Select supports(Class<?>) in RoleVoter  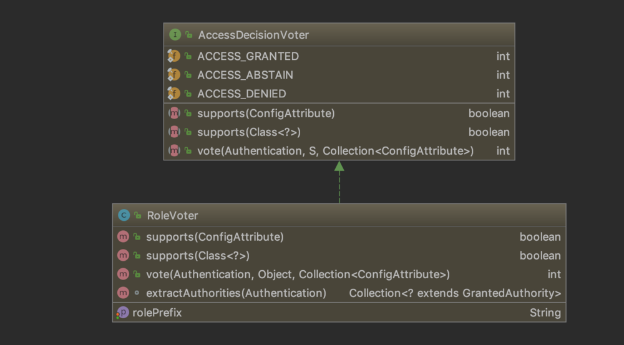198,256
